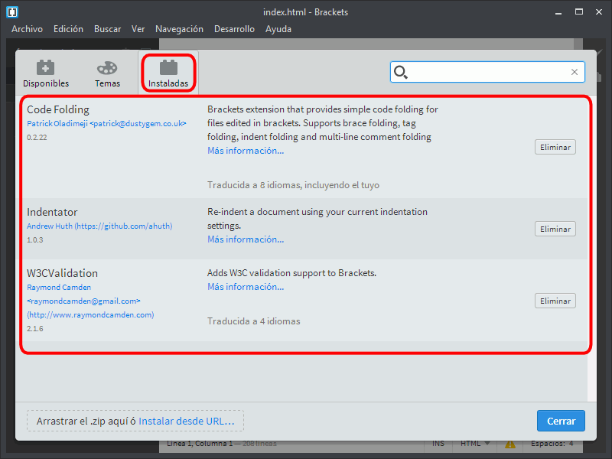Minimize the Brackets window
612x459 pixels.
point(558,12)
